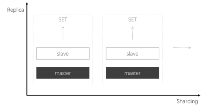The image size is (206, 110).
Task: Click the origin corner of the axes
Action: pos(27,95)
